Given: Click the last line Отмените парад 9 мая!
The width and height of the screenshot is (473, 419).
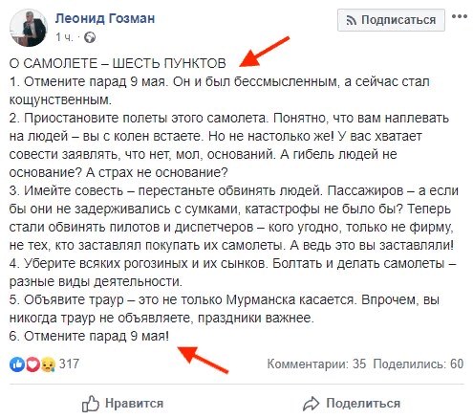Looking at the screenshot, I should coord(89,336).
